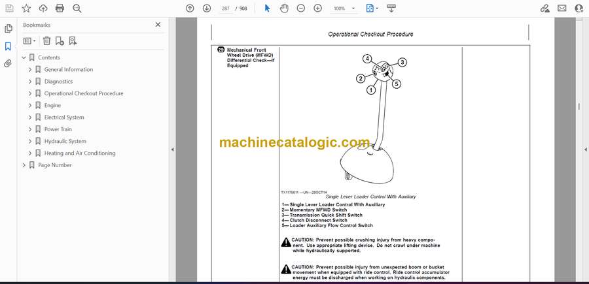Screen dimensions: 589x284
Task: Add a new bookmark icon
Action: click(x=60, y=41)
